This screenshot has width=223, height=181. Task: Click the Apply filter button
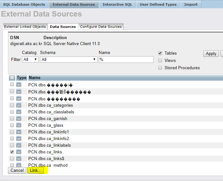(x=211, y=54)
